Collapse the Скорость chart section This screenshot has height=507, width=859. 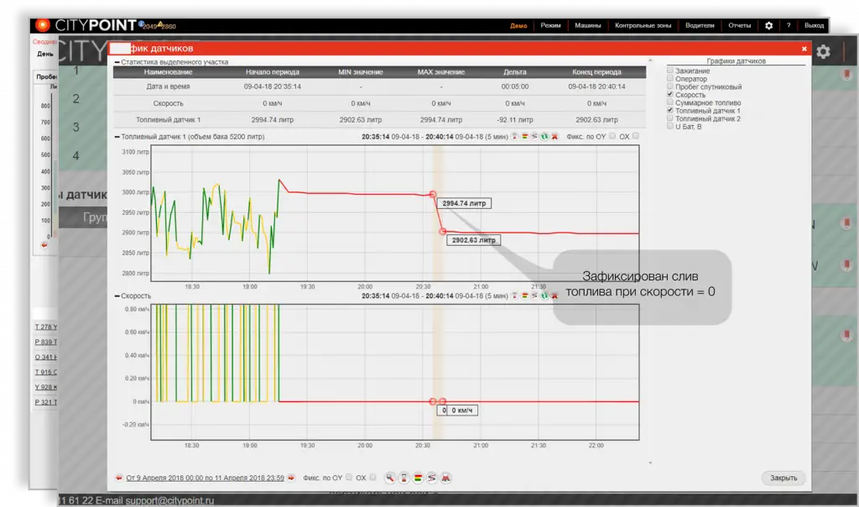pos(117,295)
